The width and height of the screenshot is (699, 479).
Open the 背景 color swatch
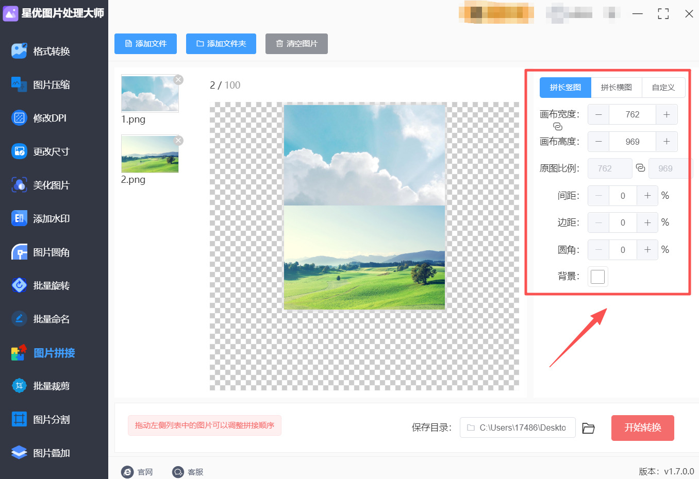pos(598,277)
